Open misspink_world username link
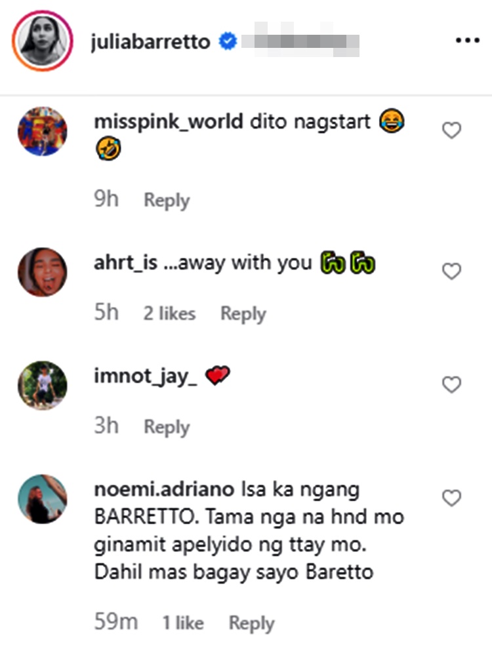Image resolution: width=492 pixels, height=665 pixels. click(169, 122)
